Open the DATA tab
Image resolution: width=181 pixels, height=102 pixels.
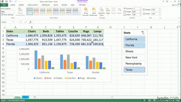(56, 5)
